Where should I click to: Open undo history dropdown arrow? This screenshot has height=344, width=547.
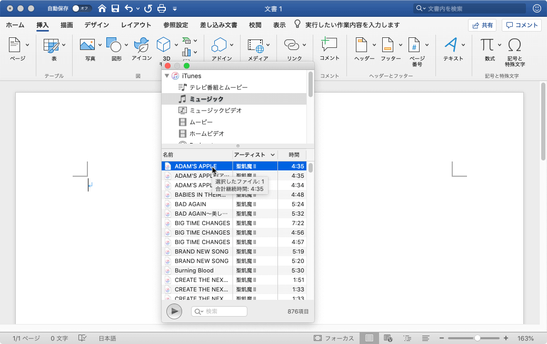tap(138, 9)
